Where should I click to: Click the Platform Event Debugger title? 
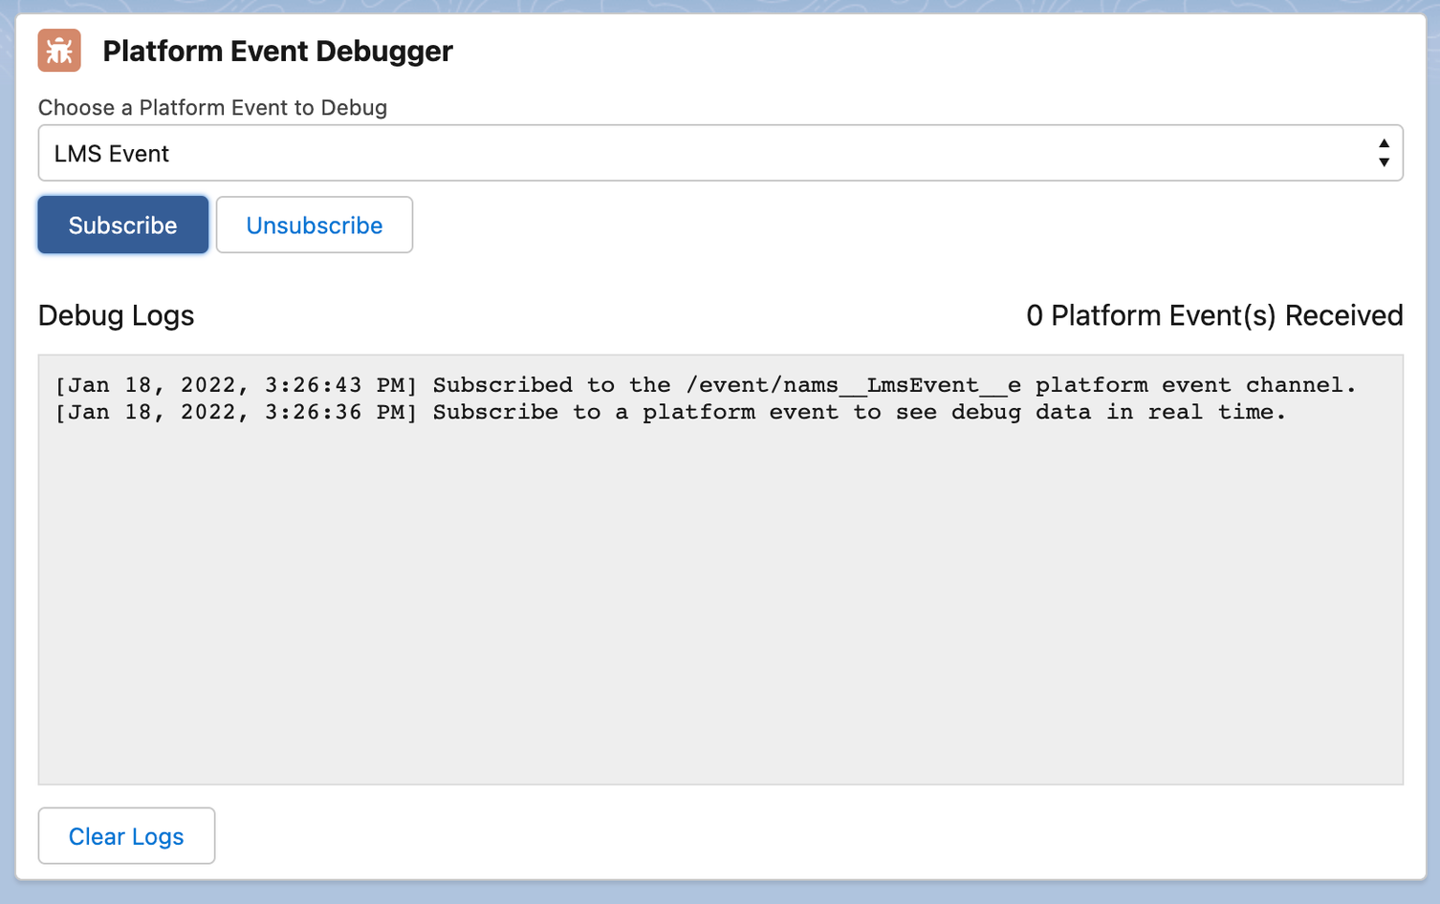click(277, 52)
